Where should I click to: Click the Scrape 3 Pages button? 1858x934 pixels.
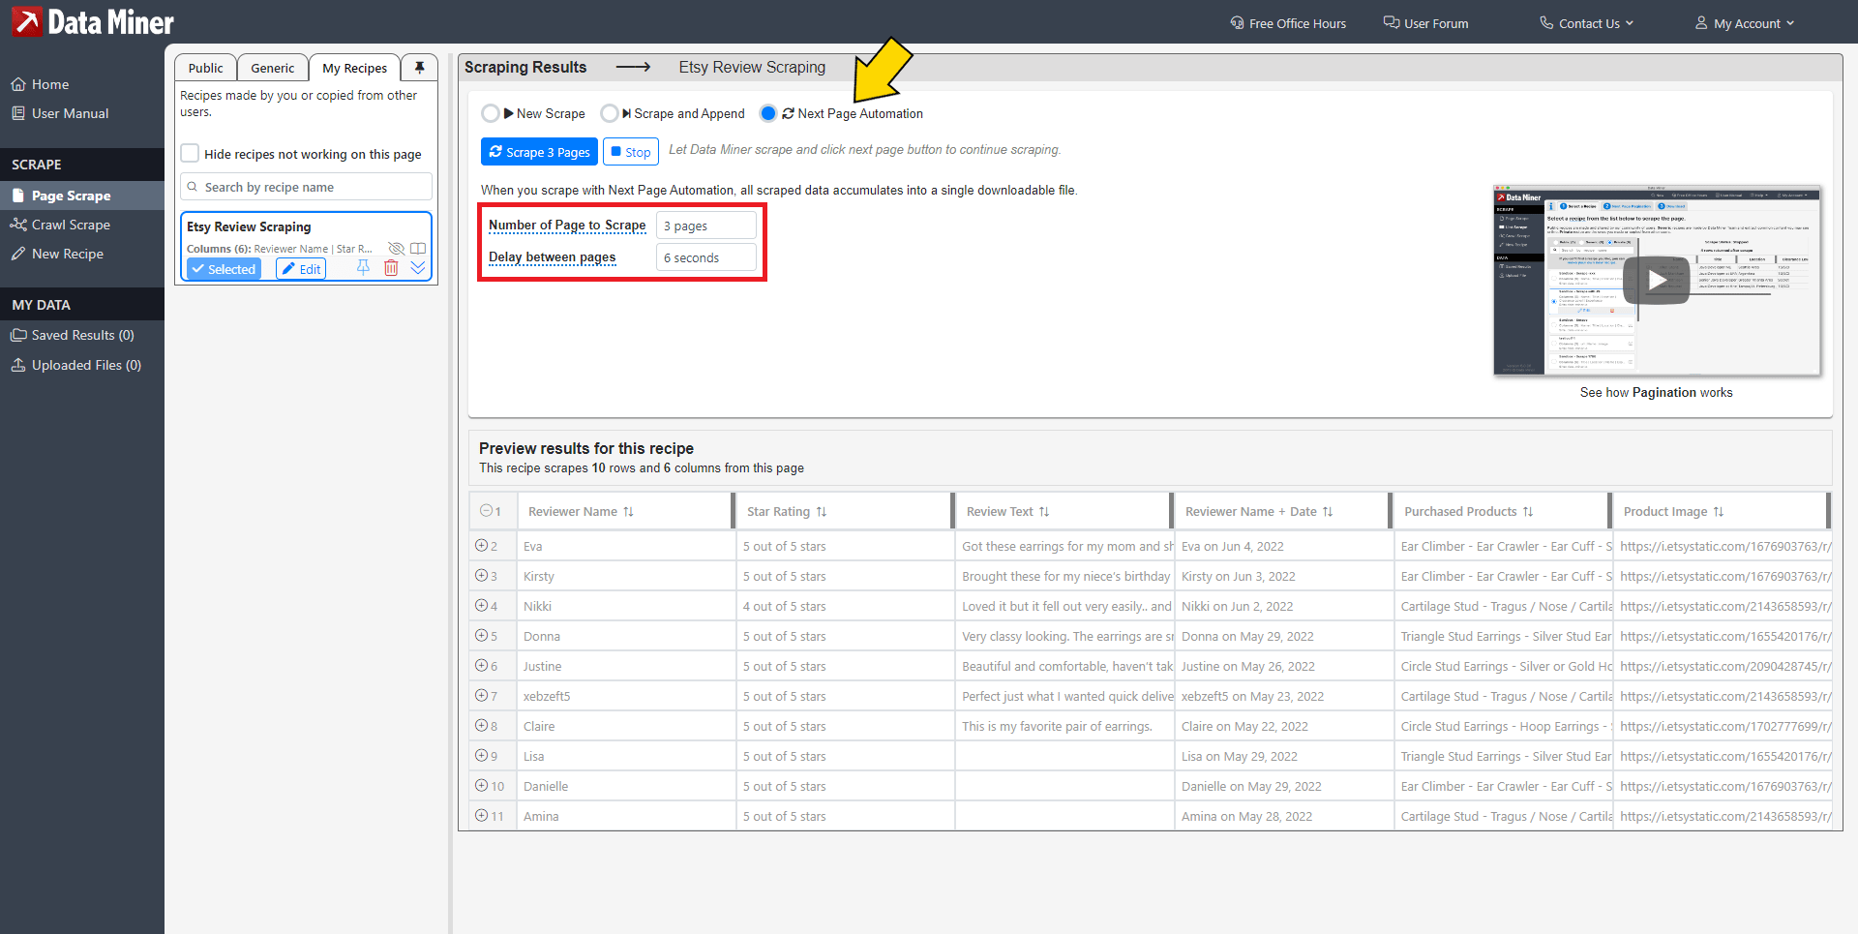539,152
